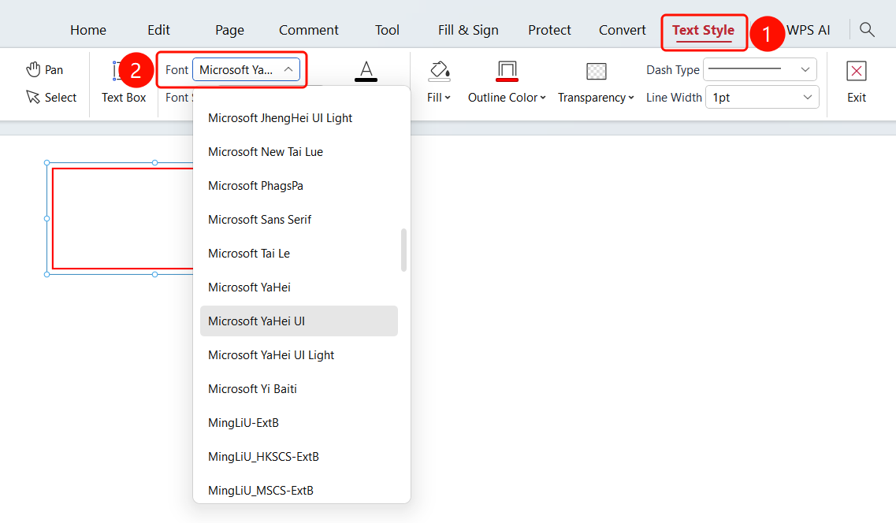Image resolution: width=896 pixels, height=523 pixels.
Task: Expand the Dash Type dropdown
Action: click(760, 69)
